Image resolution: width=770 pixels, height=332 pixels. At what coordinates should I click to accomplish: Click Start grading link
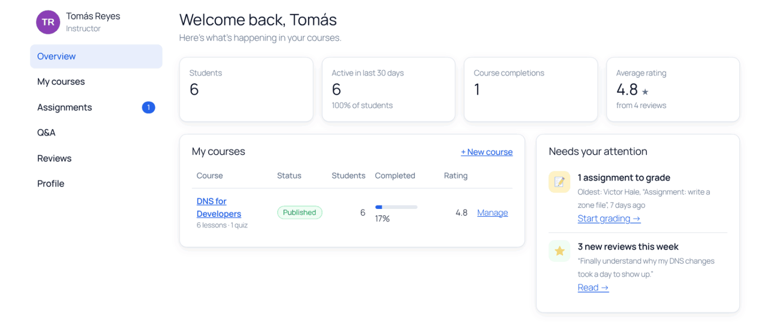pos(609,218)
